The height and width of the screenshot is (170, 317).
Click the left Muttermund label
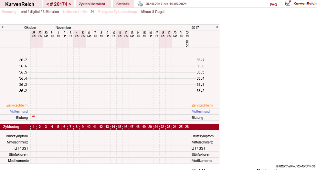[19, 111]
